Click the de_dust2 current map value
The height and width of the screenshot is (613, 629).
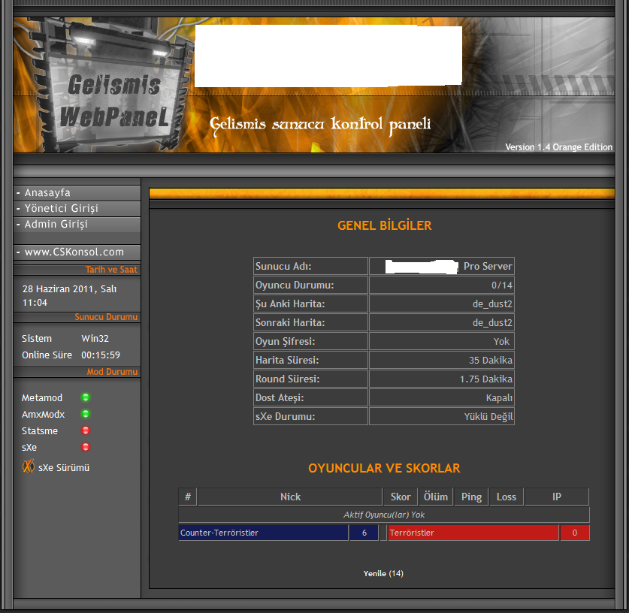pyautogui.click(x=491, y=304)
